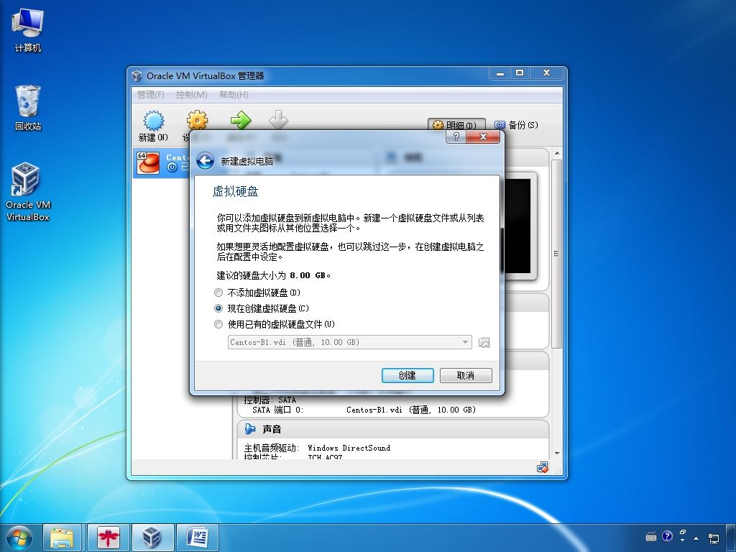Image resolution: width=736 pixels, height=552 pixels.
Task: Click the keyboard icon in the system tray
Action: click(x=651, y=536)
